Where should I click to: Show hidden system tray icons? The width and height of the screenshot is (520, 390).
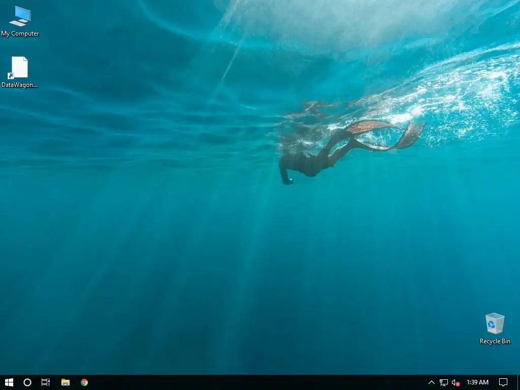coord(432,382)
